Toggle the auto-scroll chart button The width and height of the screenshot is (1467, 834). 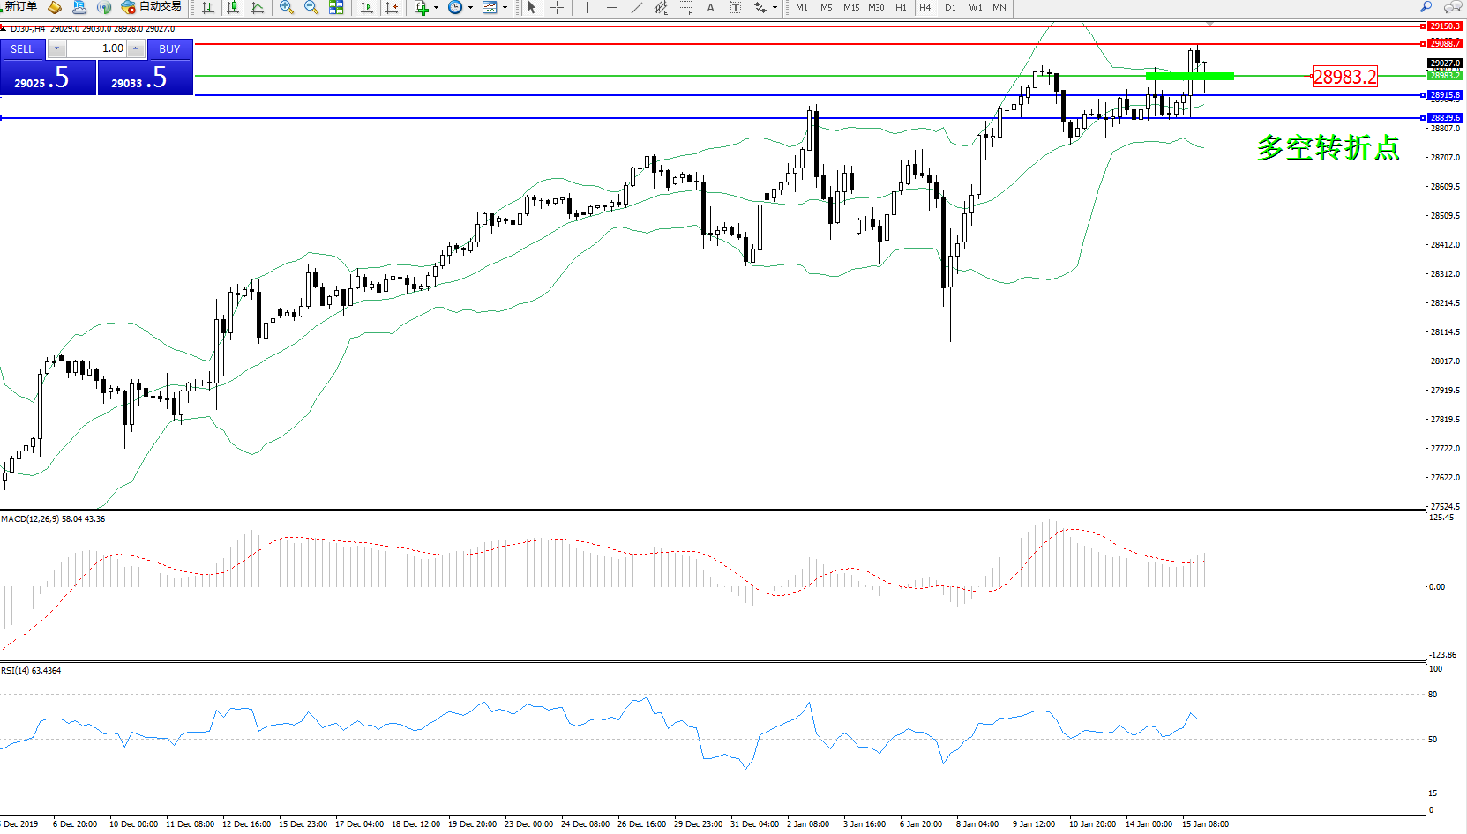point(367,8)
